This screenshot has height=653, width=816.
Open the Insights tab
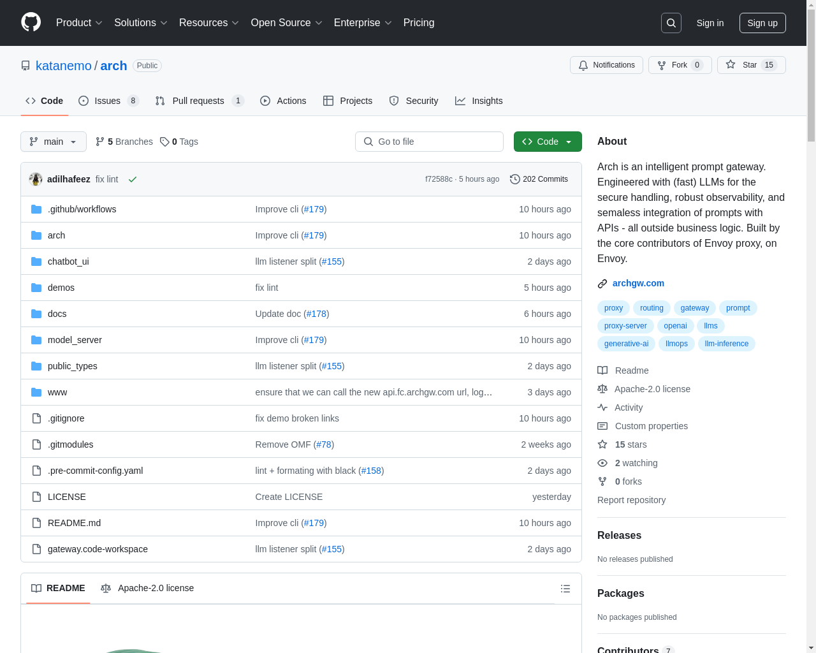tap(479, 101)
